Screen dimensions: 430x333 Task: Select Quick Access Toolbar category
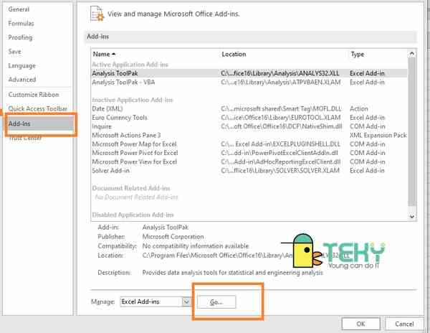coord(37,108)
